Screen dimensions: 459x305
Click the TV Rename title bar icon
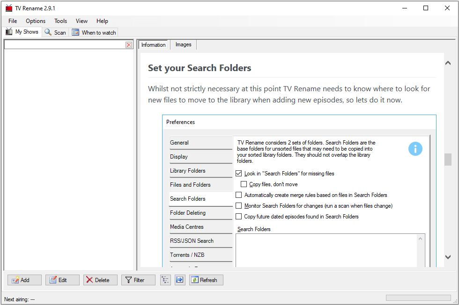point(9,8)
